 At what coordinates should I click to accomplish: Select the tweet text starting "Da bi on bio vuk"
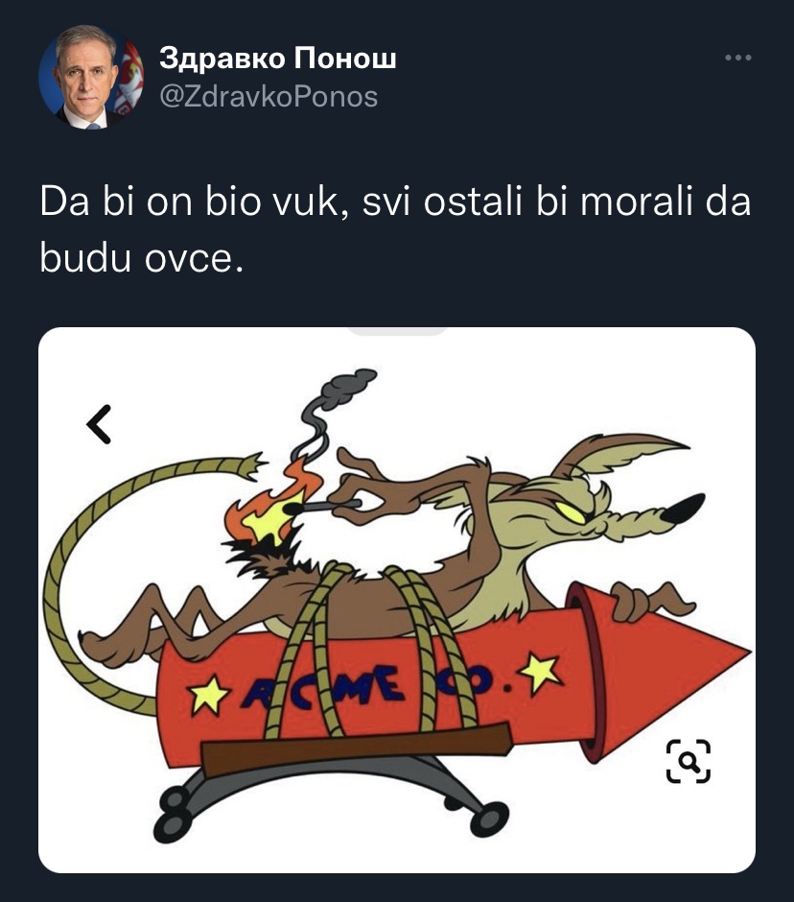[396, 230]
